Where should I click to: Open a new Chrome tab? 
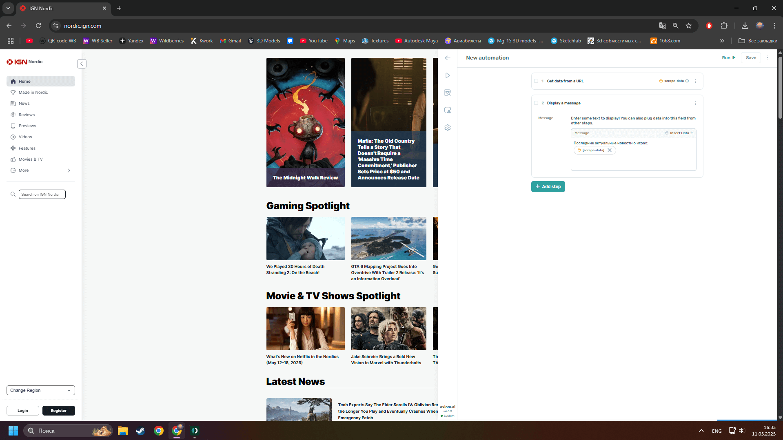point(119,8)
